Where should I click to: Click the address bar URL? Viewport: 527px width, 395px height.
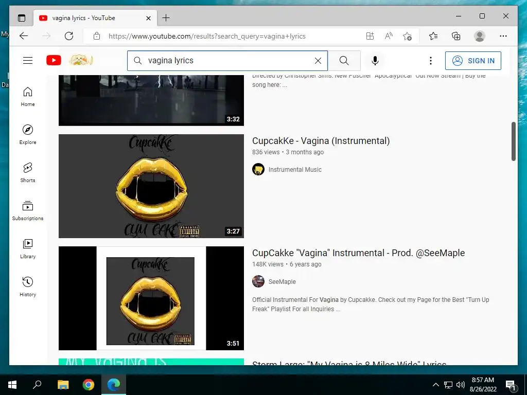click(207, 37)
